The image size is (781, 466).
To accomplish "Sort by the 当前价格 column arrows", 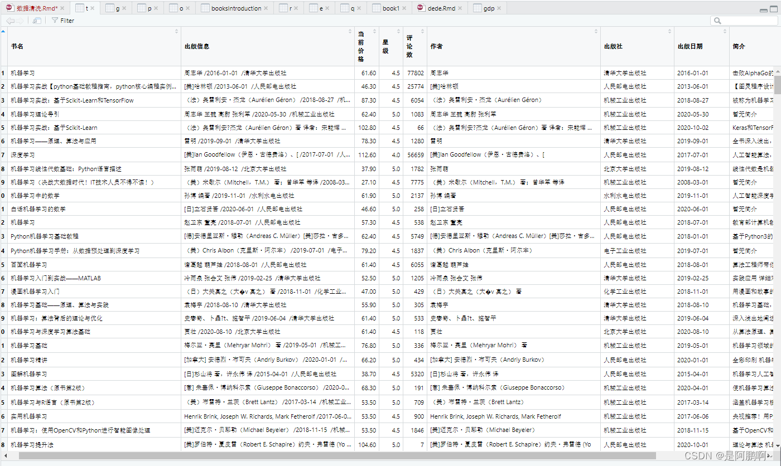I will pos(374,31).
